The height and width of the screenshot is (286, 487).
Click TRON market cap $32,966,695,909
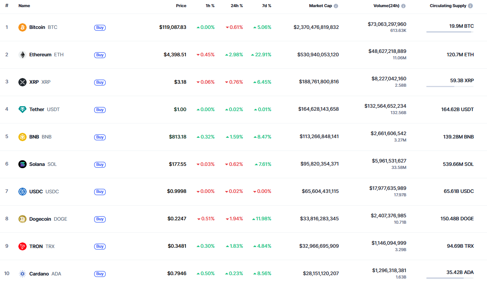coord(319,246)
